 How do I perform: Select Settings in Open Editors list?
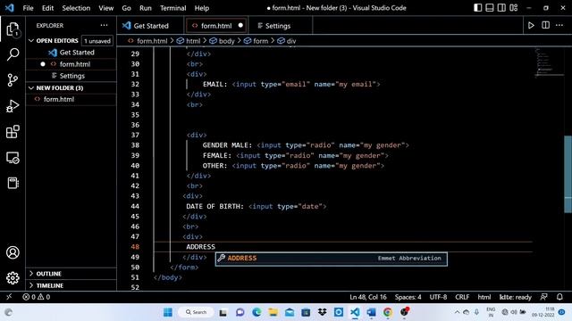[71, 76]
